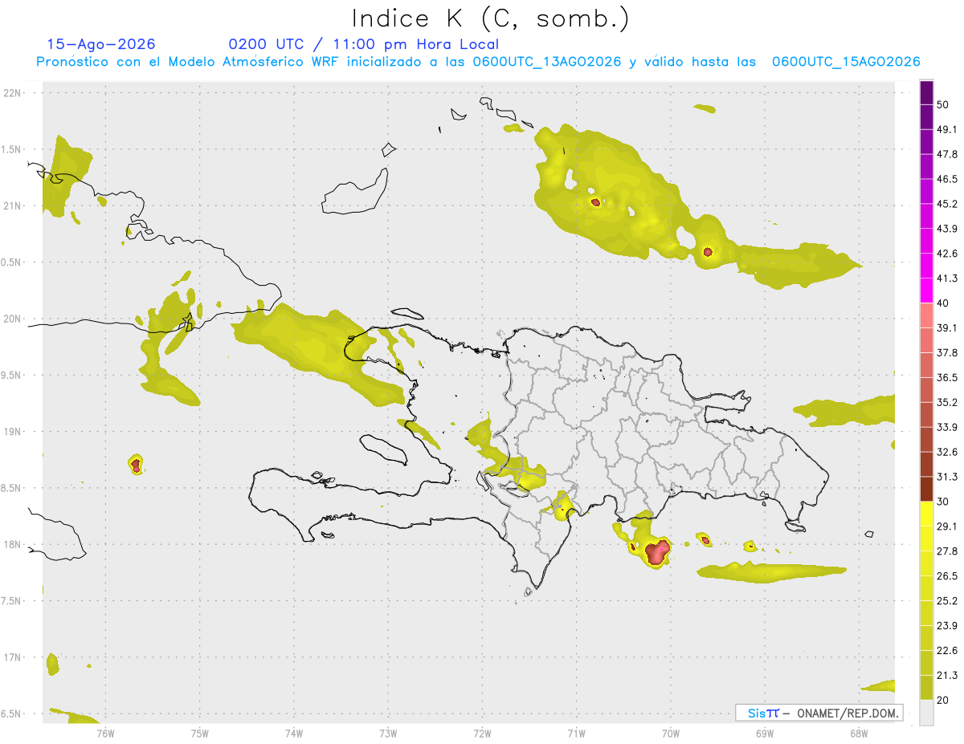Click the '27.8' value on the color scale
This screenshot has width=964, height=744.
pos(947,551)
